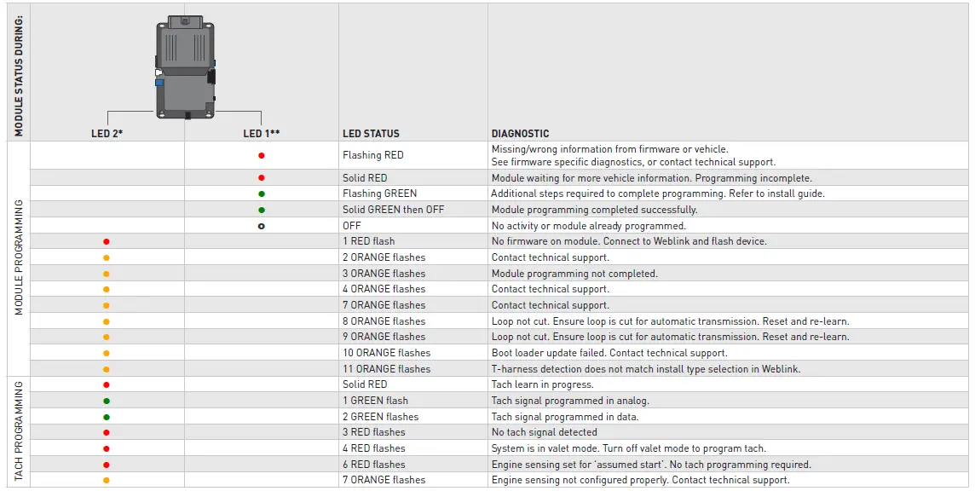This screenshot has width=975, height=491.
Task: Click the orange dot for 11 ORANGE flashes
Action: [107, 369]
